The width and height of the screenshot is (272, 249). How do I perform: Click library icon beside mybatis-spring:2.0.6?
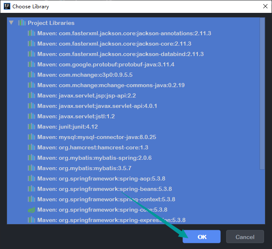[x=31, y=158]
